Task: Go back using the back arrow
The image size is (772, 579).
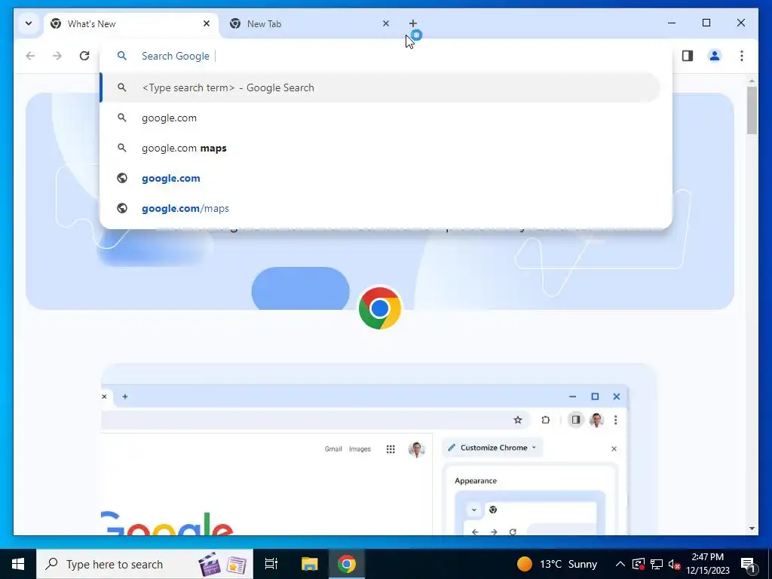Action: tap(30, 56)
